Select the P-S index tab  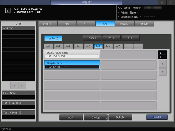pyautogui.click(x=98, y=46)
